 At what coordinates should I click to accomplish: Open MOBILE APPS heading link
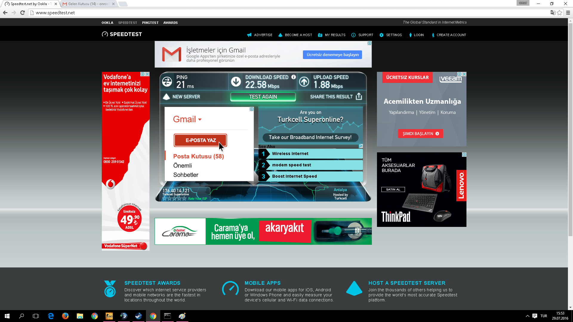[x=263, y=283]
